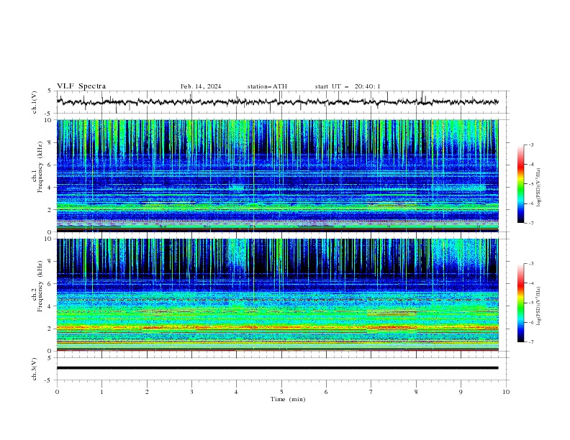Click the "station=ATH" header label

pyautogui.click(x=267, y=86)
